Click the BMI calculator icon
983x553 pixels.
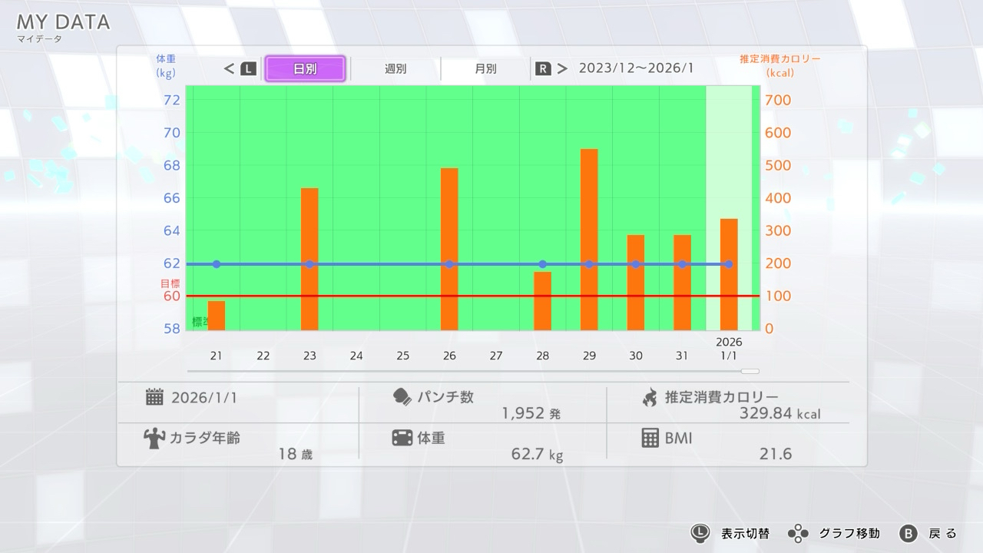tap(650, 438)
